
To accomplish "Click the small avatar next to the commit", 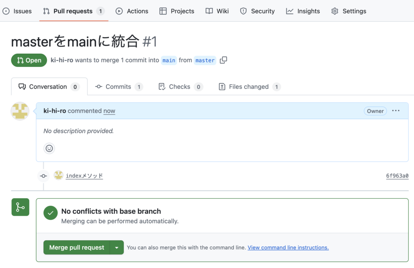I will pos(59,176).
